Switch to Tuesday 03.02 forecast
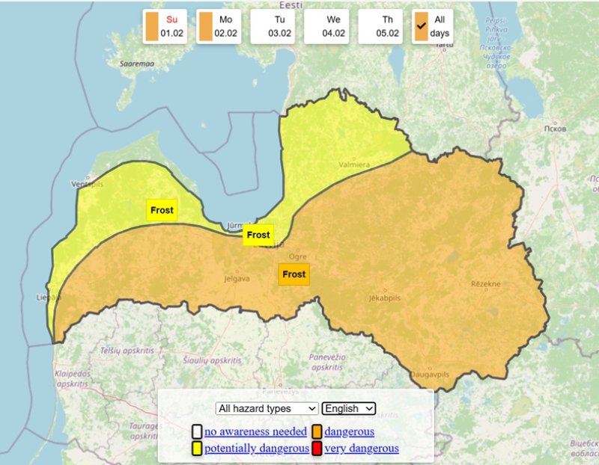 tap(272, 26)
